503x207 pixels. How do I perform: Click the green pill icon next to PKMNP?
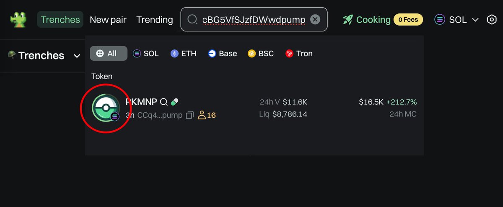click(175, 102)
